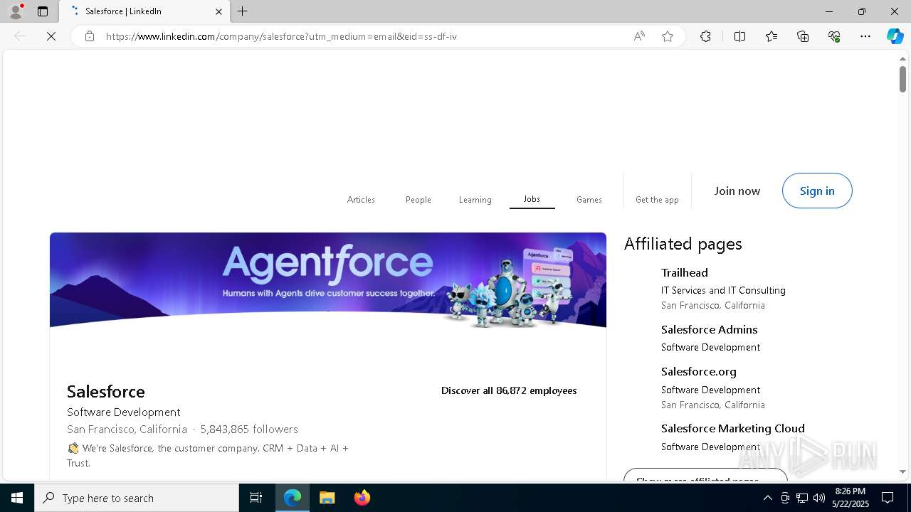The height and width of the screenshot is (512, 911).
Task: Click the Affiliated pages heading
Action: point(683,244)
